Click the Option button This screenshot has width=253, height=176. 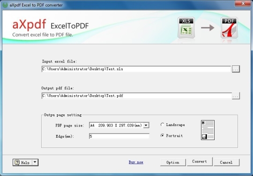point(173,162)
